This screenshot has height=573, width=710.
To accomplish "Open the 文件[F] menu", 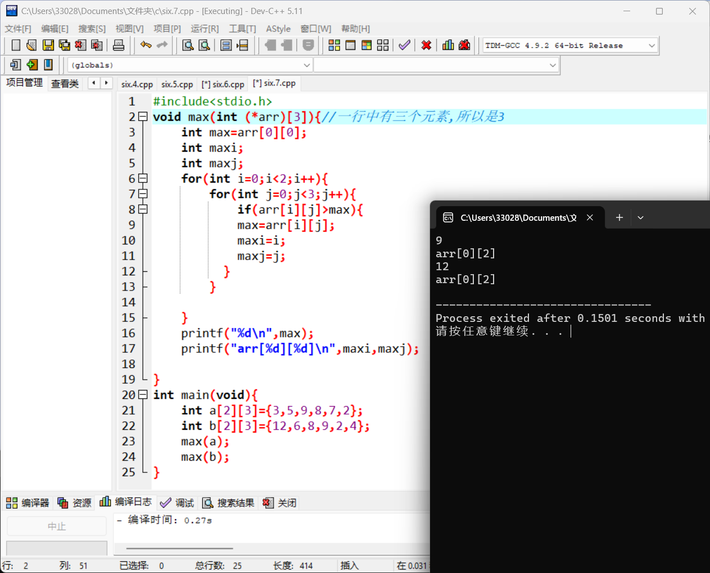I will [18, 29].
